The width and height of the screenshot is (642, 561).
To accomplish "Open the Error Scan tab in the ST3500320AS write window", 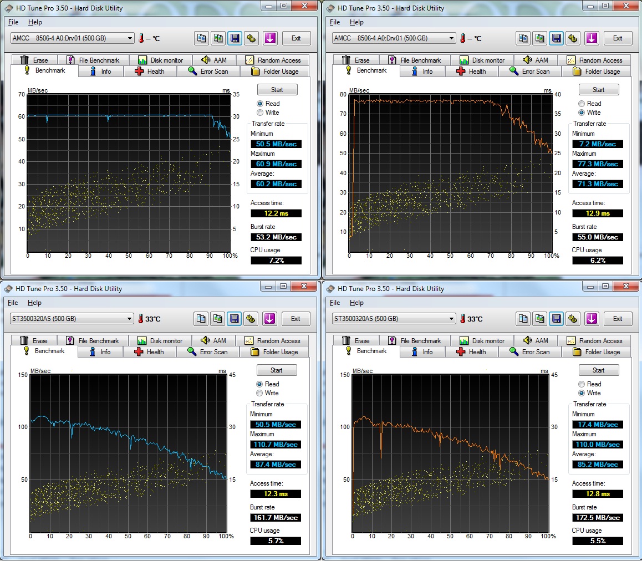I will [529, 352].
